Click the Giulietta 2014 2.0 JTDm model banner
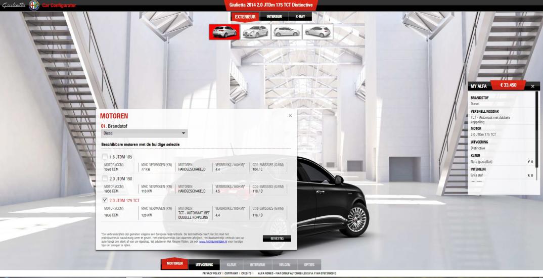This screenshot has width=543, height=278. [x=271, y=5]
